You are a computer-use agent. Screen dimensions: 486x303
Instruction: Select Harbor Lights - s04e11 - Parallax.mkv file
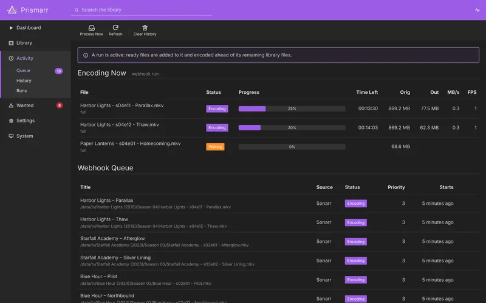pyautogui.click(x=122, y=105)
